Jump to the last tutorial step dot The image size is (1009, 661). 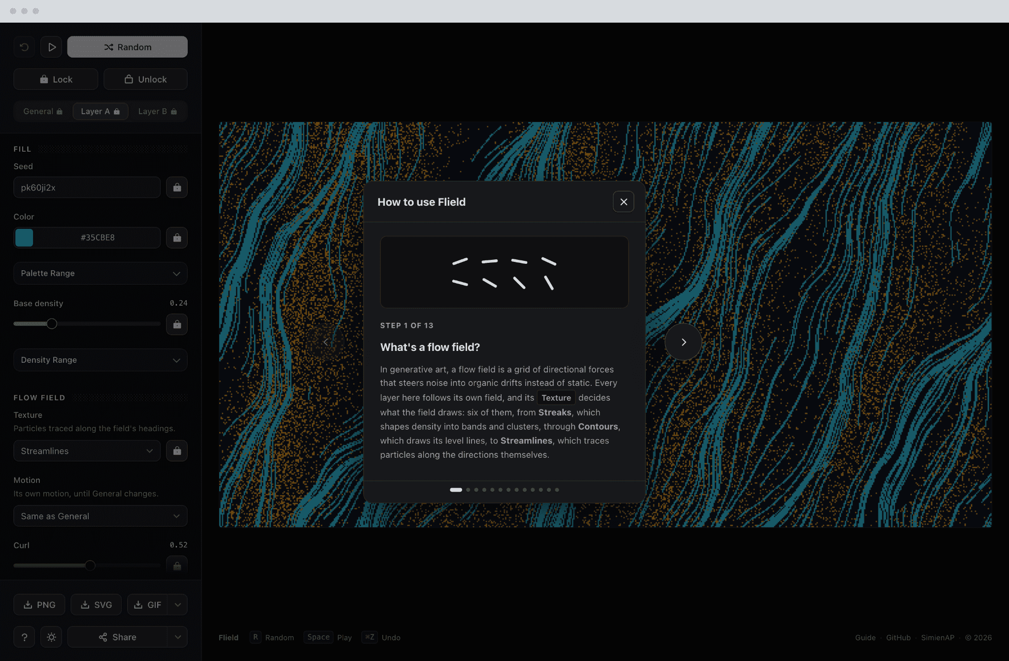[557, 490]
